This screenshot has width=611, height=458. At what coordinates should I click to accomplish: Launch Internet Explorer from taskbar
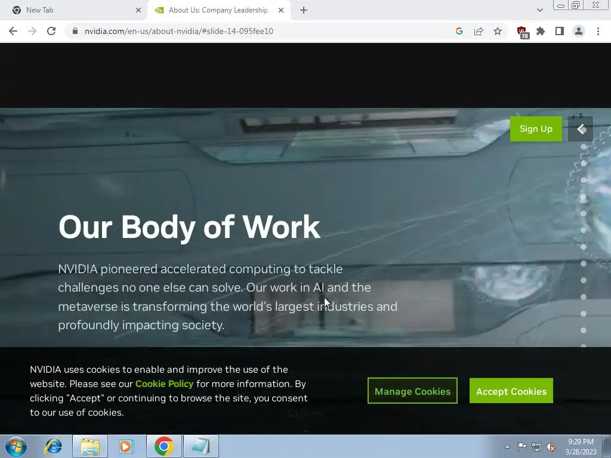click(x=53, y=446)
